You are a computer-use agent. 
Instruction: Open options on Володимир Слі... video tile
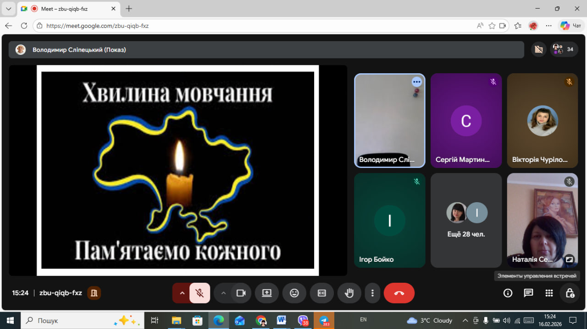pyautogui.click(x=416, y=82)
